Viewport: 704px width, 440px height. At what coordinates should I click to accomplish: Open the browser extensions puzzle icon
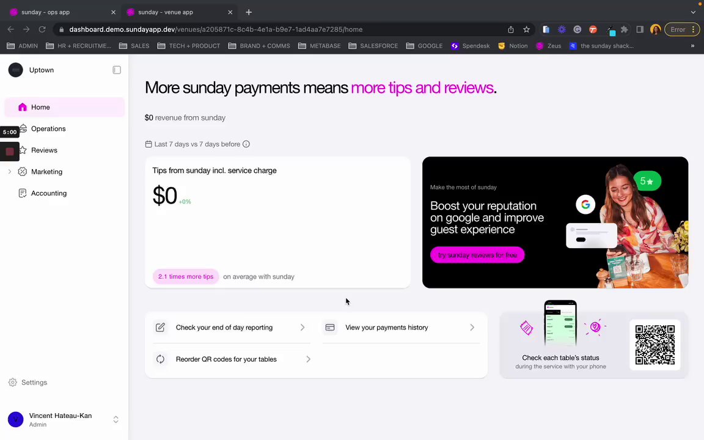coord(624,29)
